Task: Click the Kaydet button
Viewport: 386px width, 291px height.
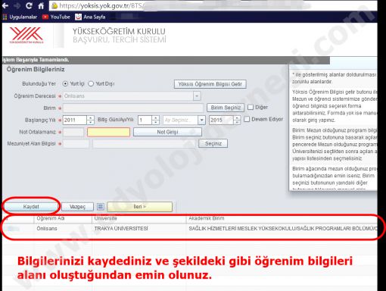Action: pos(31,207)
